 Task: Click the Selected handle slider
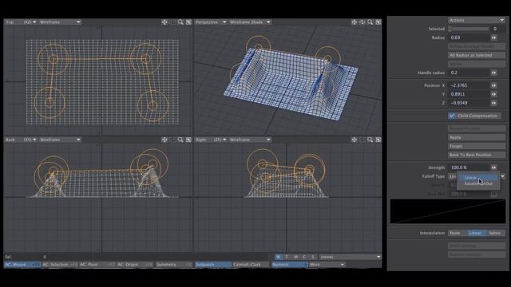coord(469,29)
